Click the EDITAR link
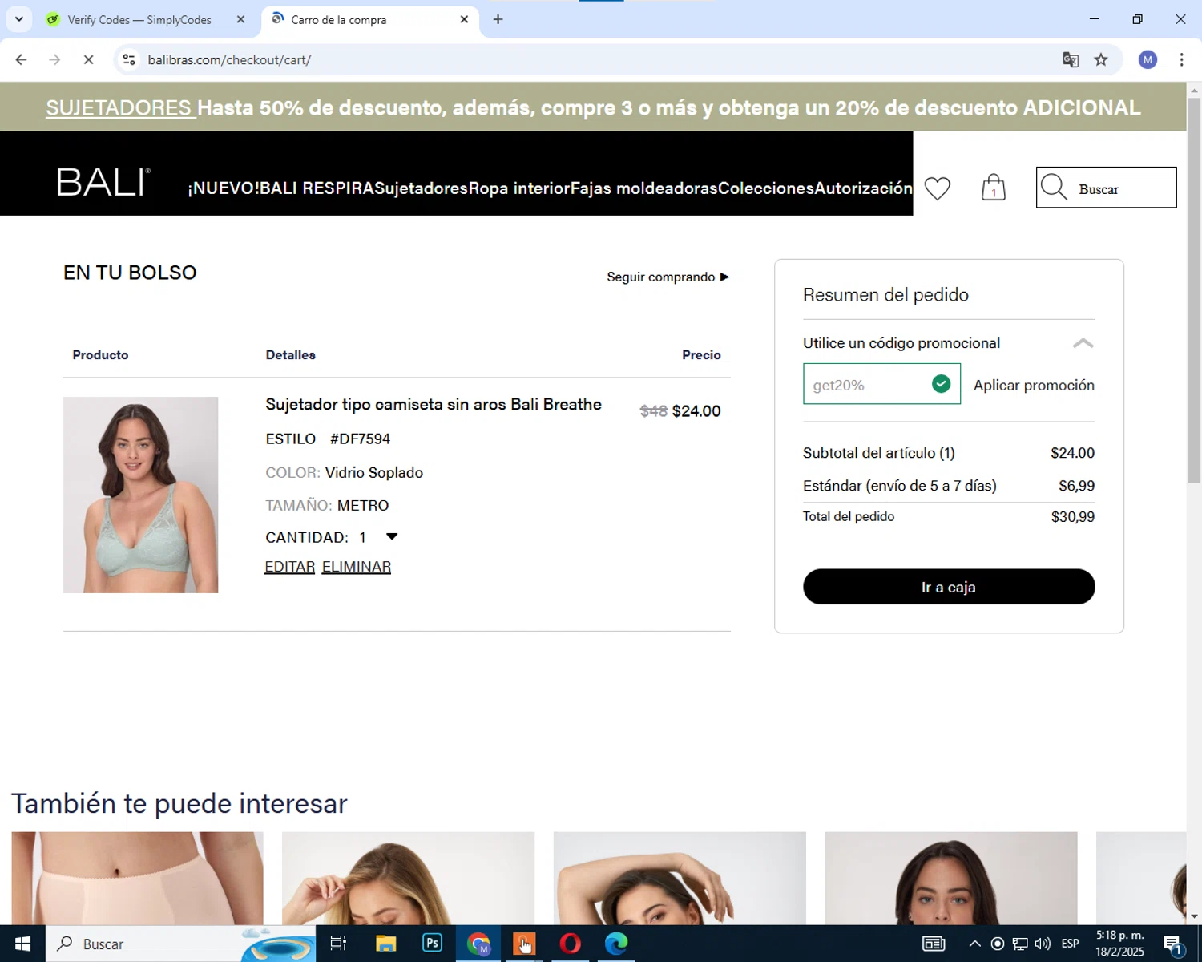The image size is (1202, 962). pos(290,567)
